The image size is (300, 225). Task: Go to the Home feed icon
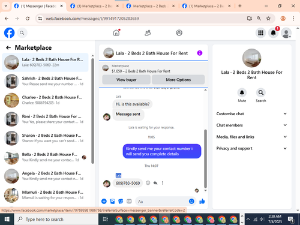pos(116,32)
